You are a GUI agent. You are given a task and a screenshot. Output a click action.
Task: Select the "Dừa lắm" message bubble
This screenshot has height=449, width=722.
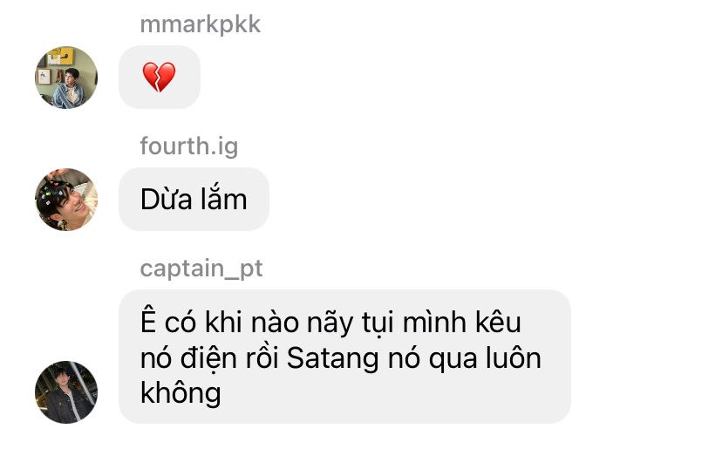[194, 199]
